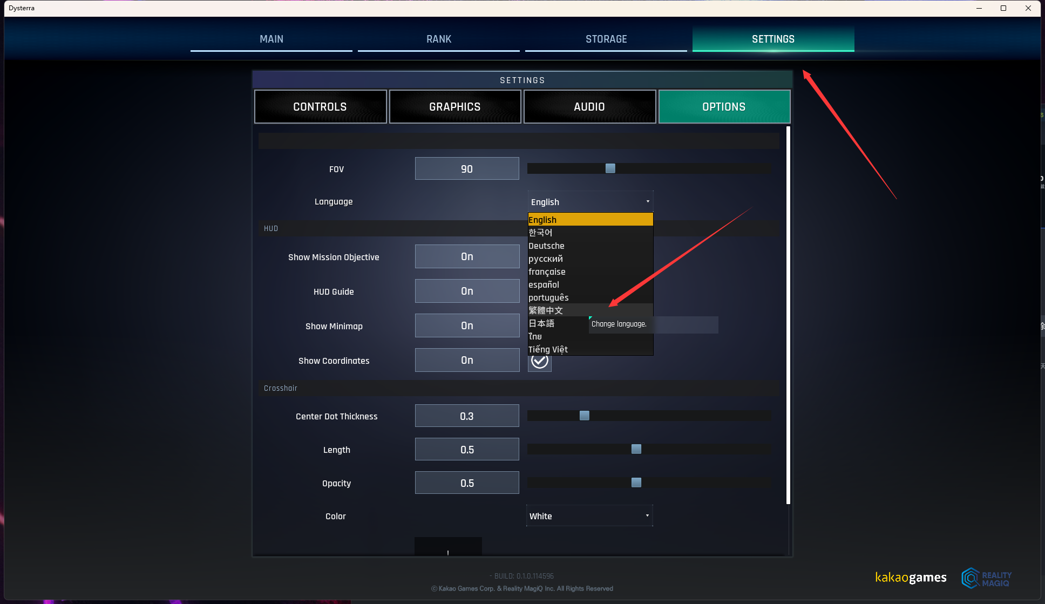1045x604 pixels.
Task: Click the crosshair preview box
Action: click(448, 546)
